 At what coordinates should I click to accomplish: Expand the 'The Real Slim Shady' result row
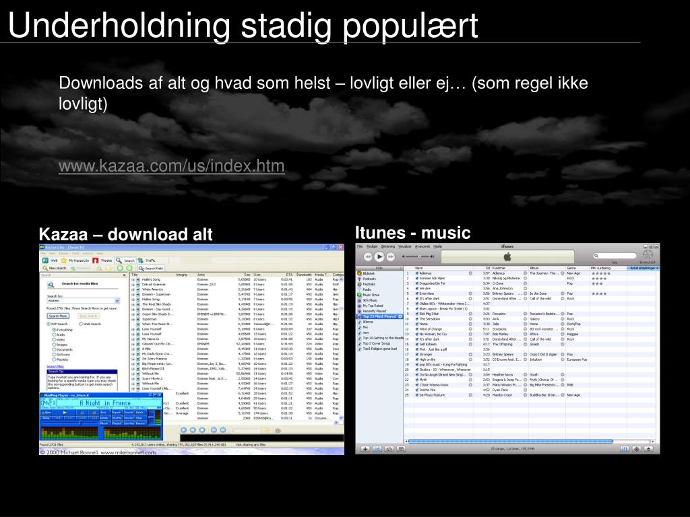(x=133, y=304)
